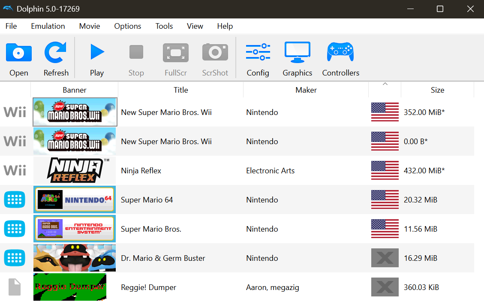Click the sort chevron above the flag column
This screenshot has width=484, height=302.
click(385, 84)
